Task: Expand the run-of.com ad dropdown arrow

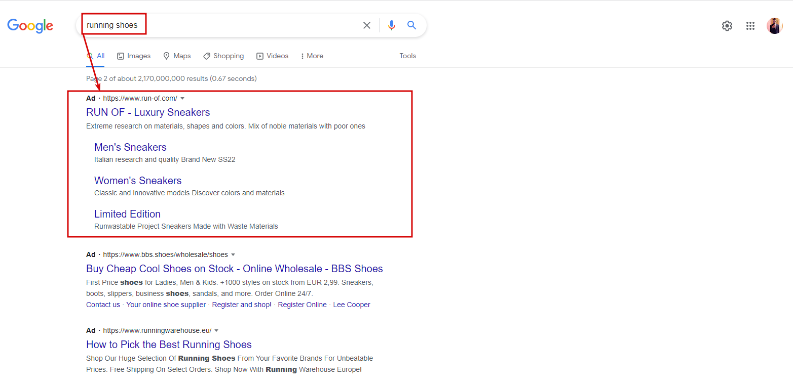Action: coord(182,99)
